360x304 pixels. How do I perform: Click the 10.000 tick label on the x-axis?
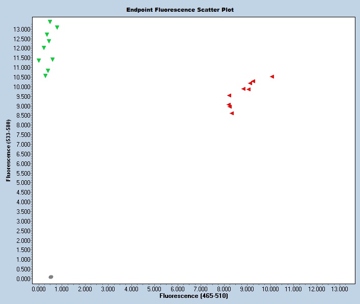click(x=270, y=289)
